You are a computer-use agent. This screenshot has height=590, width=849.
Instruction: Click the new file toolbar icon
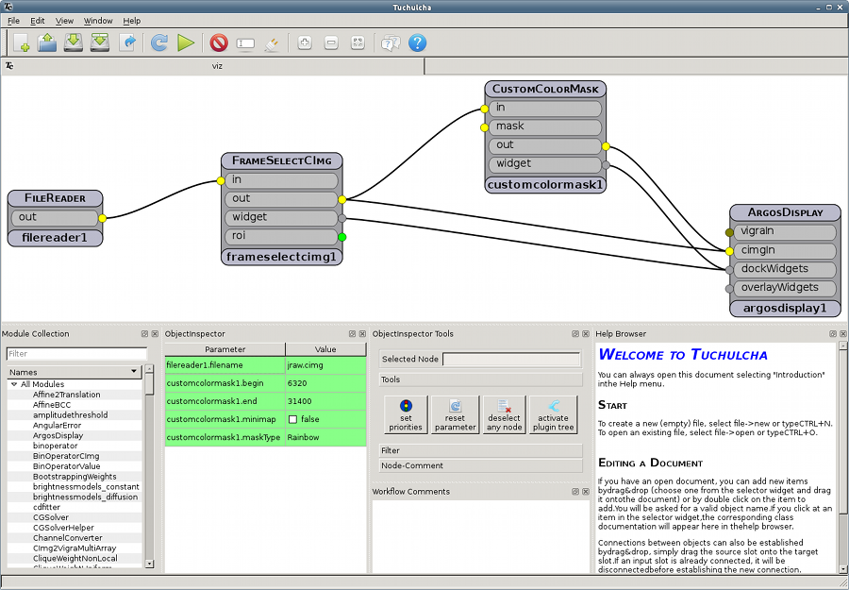tap(21, 42)
